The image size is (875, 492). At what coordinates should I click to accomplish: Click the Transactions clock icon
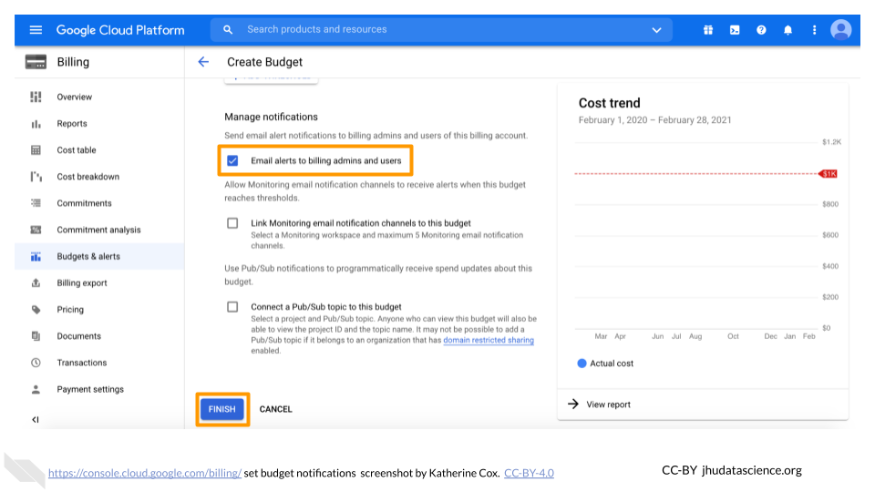[x=36, y=363]
